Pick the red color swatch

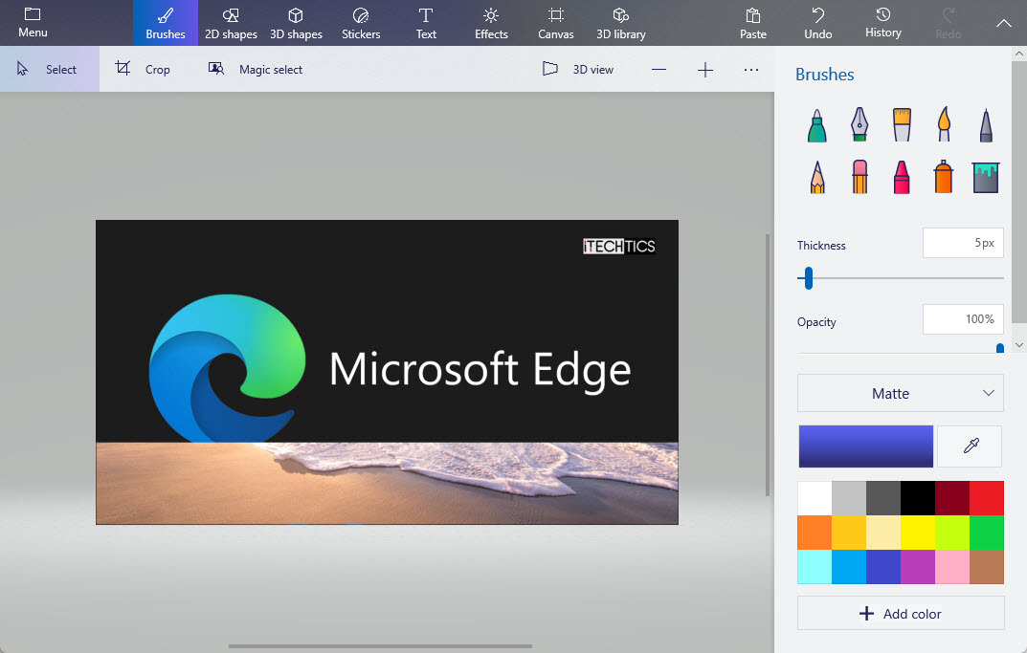point(987,498)
